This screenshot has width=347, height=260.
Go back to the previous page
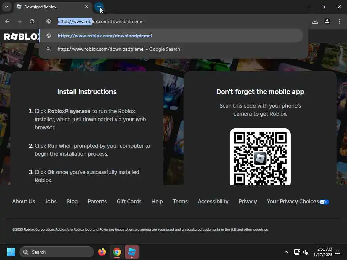point(7,21)
